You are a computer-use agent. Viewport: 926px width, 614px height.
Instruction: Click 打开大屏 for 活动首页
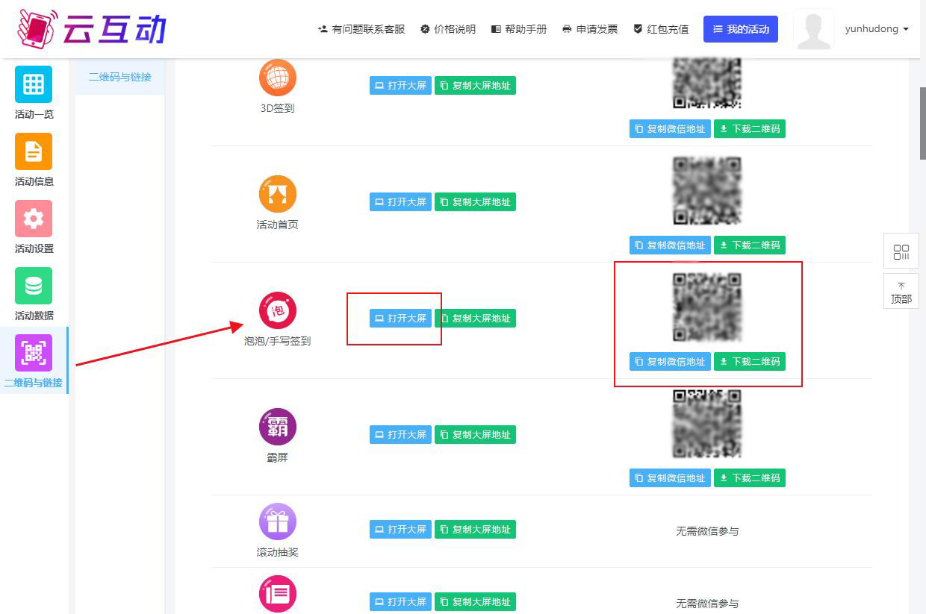coord(400,202)
